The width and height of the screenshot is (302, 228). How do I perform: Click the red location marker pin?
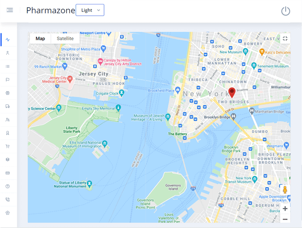point(232,93)
